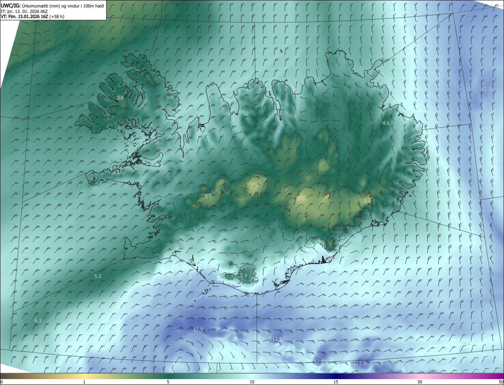Select the 4.7 value label
The height and width of the screenshot is (385, 504).
click(94, 179)
